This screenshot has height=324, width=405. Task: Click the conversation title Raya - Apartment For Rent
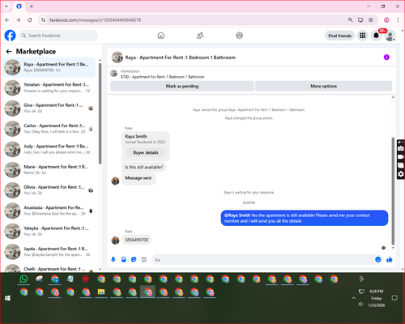(180, 58)
